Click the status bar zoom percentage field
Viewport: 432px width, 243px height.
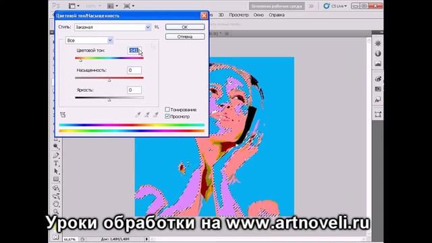(70, 239)
